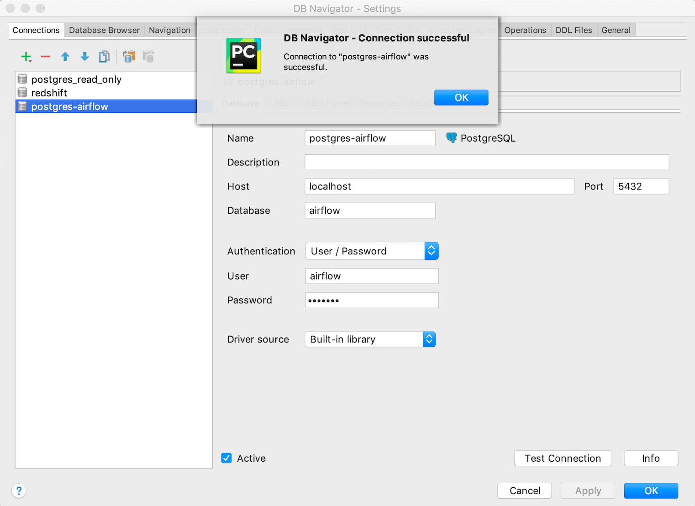Image resolution: width=695 pixels, height=506 pixels.
Task: Open the Operations tab
Action: 525,30
